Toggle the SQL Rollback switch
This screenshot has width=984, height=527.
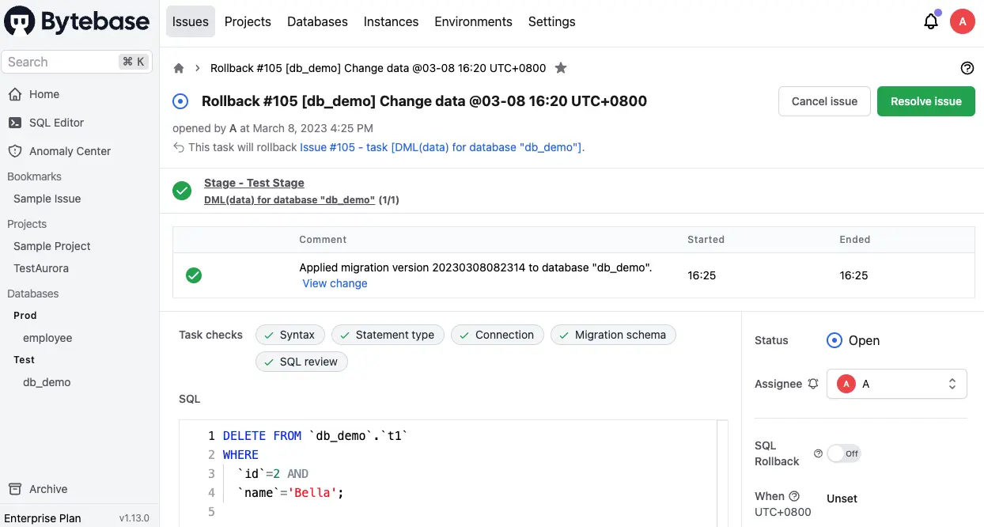[843, 453]
